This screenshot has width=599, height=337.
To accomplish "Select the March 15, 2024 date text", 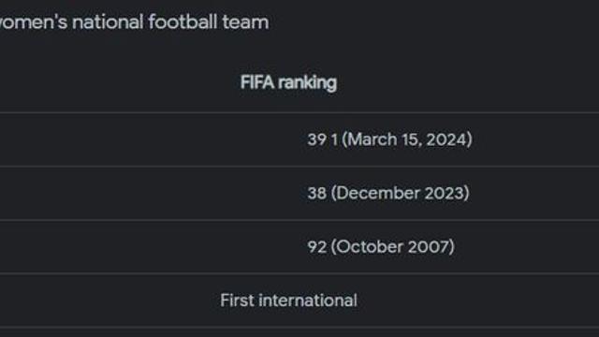I will tap(407, 139).
